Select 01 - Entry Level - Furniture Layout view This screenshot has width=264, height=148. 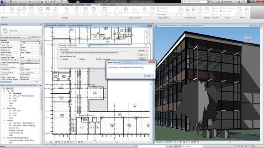22,96
